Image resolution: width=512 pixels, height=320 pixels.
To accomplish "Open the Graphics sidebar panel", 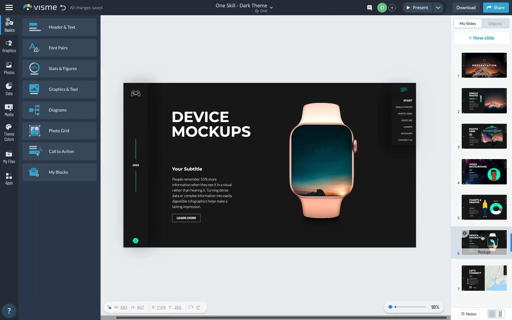I will click(9, 47).
